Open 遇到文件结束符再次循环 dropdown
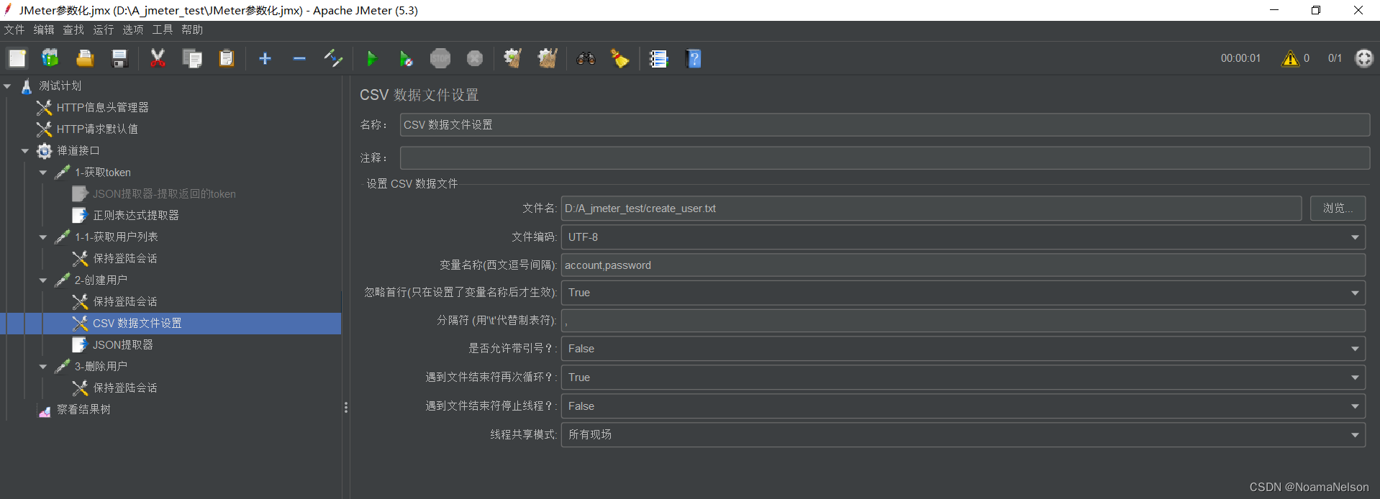1380x499 pixels. pos(963,377)
